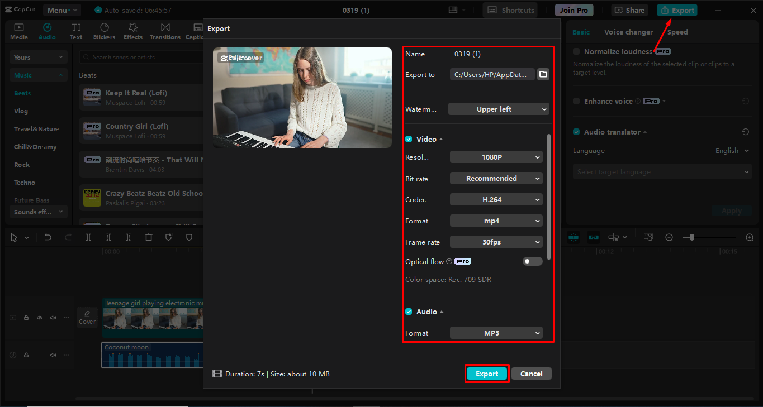Click the Join Pro button
The width and height of the screenshot is (763, 407).
(x=574, y=9)
